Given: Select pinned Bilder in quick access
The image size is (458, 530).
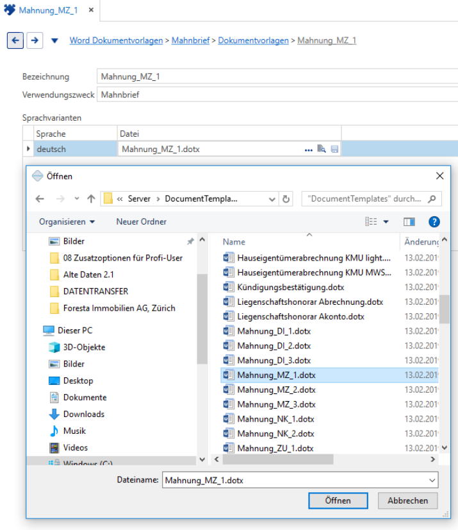Looking at the screenshot, I should [x=74, y=241].
